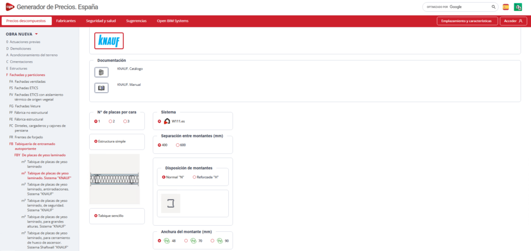Select Reforzada "H" disposición de montantes
This screenshot has height=251, width=531.
pyautogui.click(x=194, y=177)
